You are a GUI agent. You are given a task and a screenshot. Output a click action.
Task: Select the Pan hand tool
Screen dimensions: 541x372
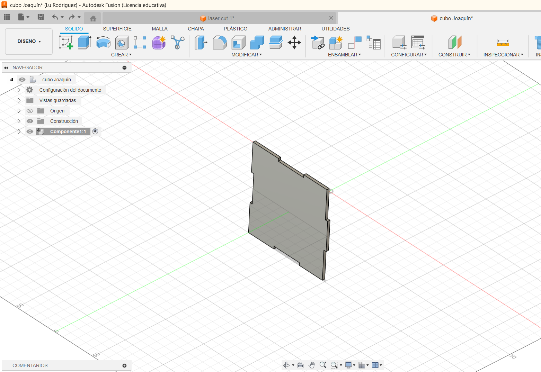click(x=311, y=365)
